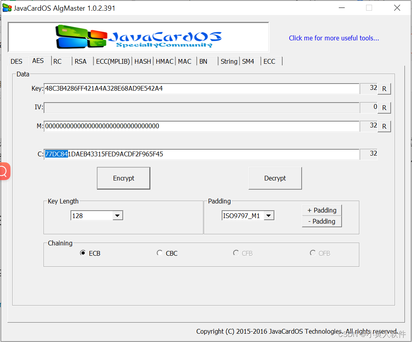This screenshot has width=412, height=342.
Task: Click the Key length counter showing 32
Action: (x=368, y=88)
